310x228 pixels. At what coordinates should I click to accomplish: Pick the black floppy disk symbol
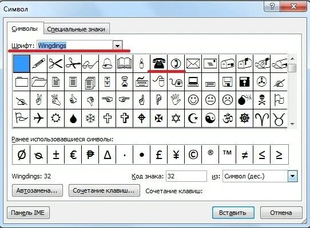click(x=245, y=82)
